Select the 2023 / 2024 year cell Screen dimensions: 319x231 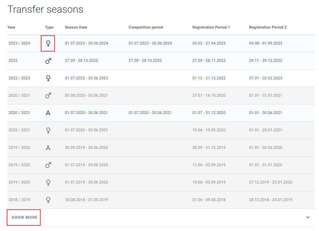point(19,43)
